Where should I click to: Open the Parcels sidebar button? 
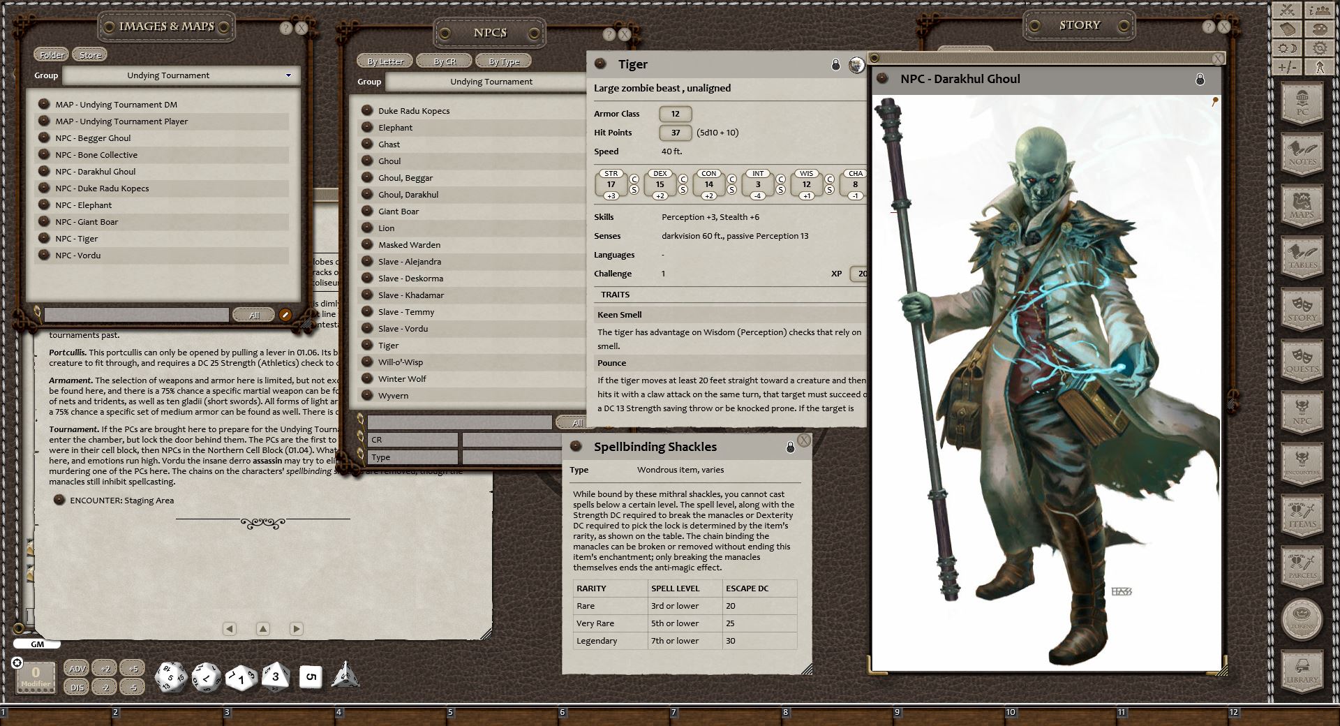coord(1302,566)
